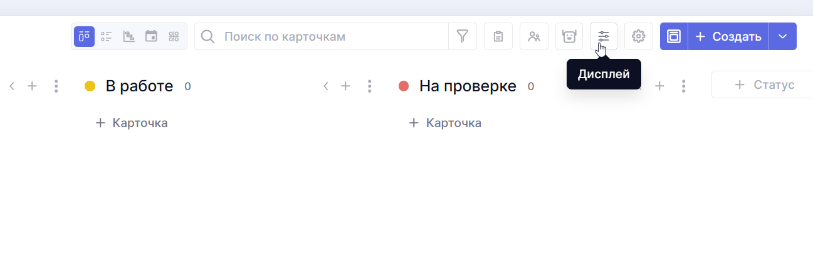The image size is (813, 254).
Task: Open the people icon button
Action: [x=534, y=36]
